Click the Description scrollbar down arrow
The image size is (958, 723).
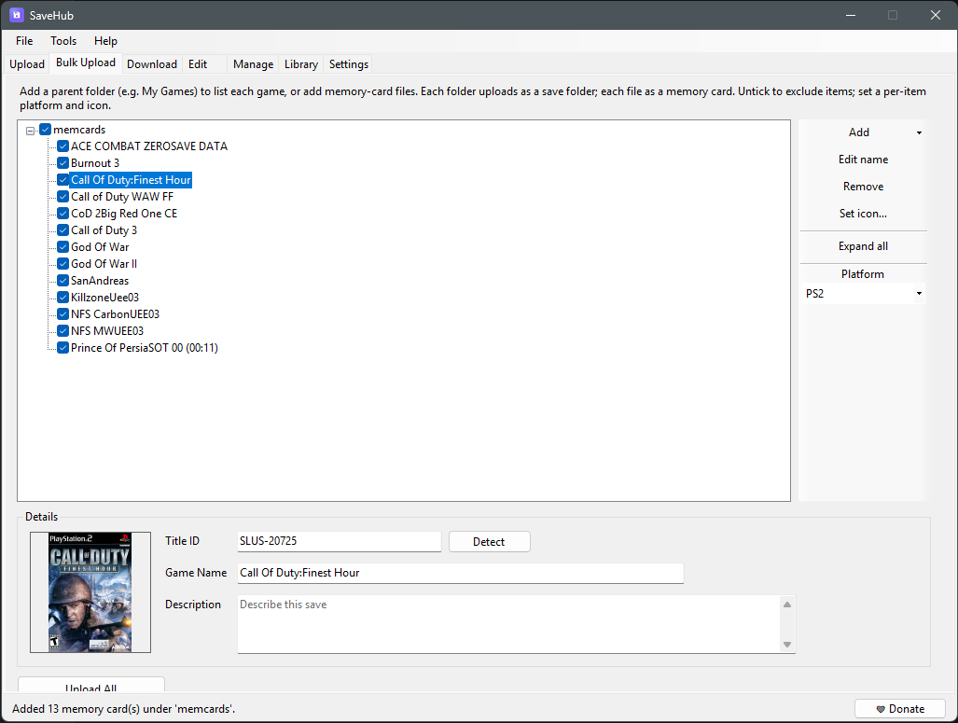(x=787, y=645)
